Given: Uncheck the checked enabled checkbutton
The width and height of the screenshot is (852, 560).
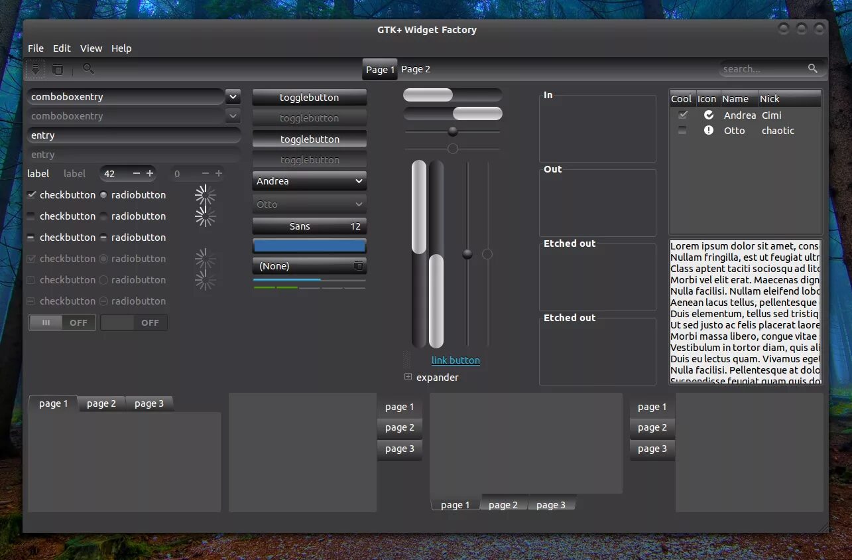Looking at the screenshot, I should pos(31,195).
